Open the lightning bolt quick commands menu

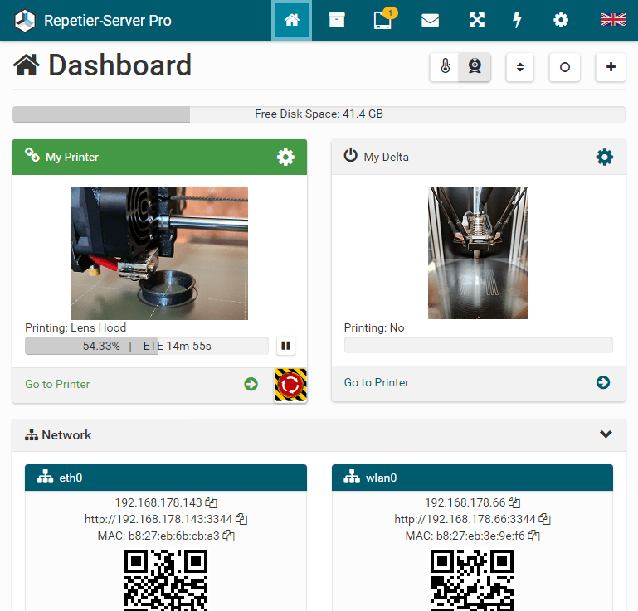click(x=518, y=21)
